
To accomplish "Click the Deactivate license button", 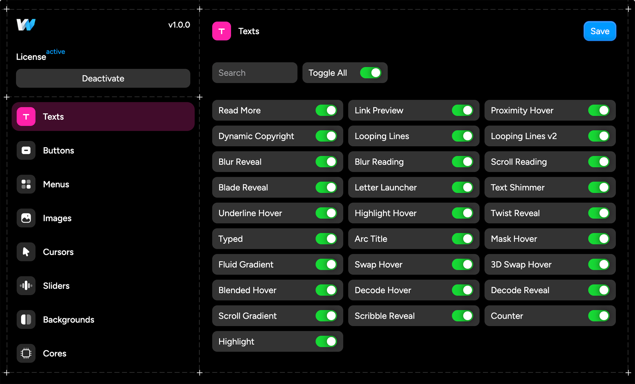I will pos(103,79).
